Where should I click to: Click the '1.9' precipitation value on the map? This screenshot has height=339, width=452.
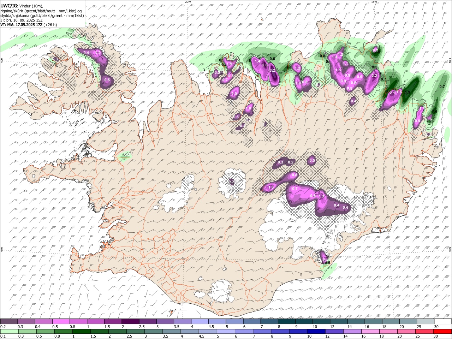[408, 92]
